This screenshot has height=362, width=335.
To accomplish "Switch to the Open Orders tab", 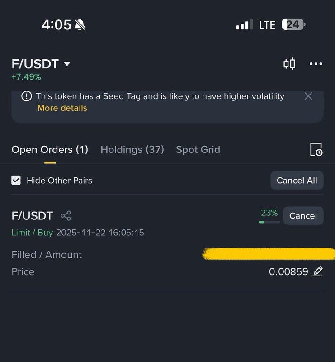I will (50, 149).
